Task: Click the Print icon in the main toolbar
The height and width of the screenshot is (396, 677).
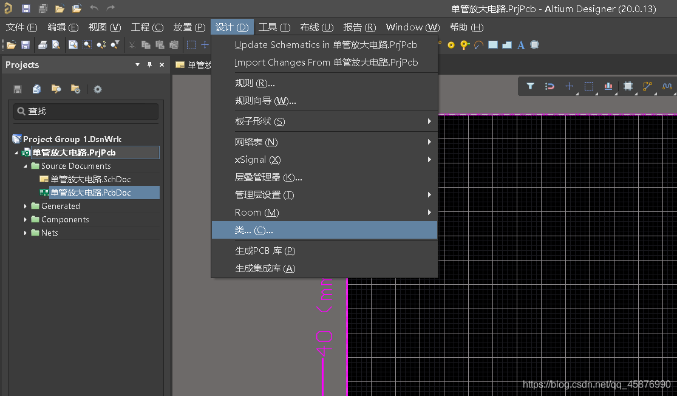Action: point(43,45)
